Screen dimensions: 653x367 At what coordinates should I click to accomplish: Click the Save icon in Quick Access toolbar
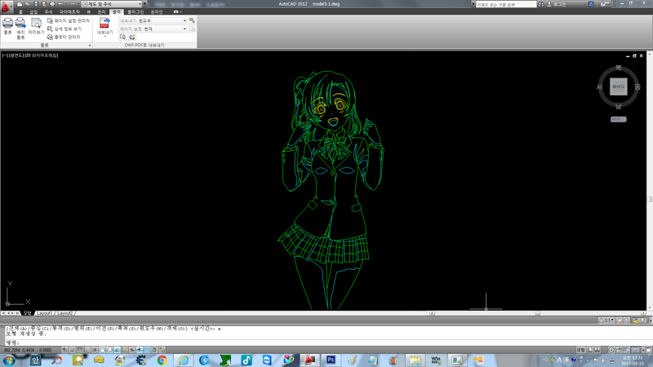(x=36, y=4)
